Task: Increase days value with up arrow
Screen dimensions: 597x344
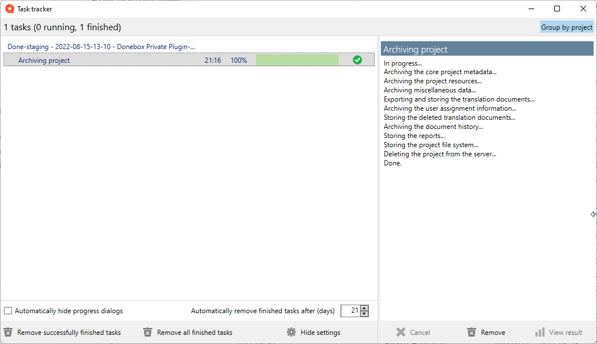Action: click(x=365, y=308)
